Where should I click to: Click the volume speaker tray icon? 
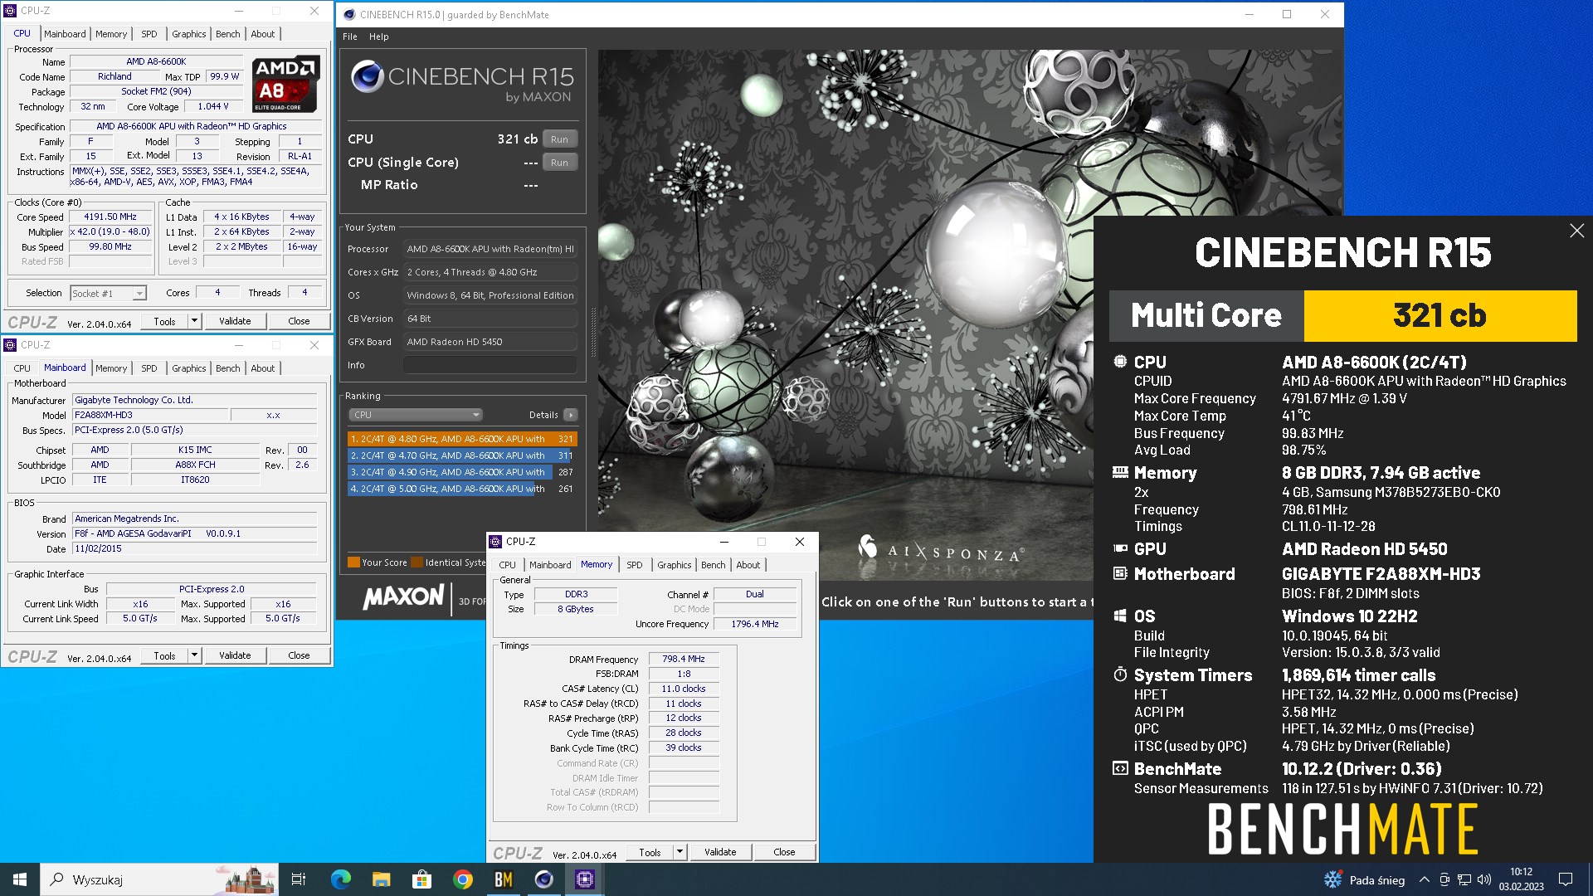[x=1483, y=879]
